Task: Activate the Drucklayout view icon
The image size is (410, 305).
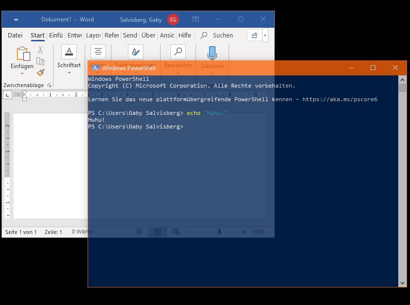Action: pos(157,232)
